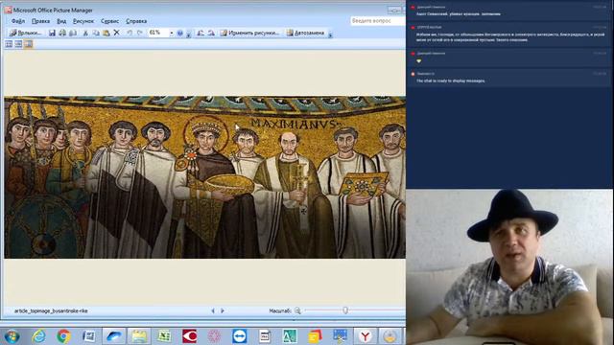The image size is (614, 345).
Task: Click the Send by e-mail icon
Action: click(73, 33)
